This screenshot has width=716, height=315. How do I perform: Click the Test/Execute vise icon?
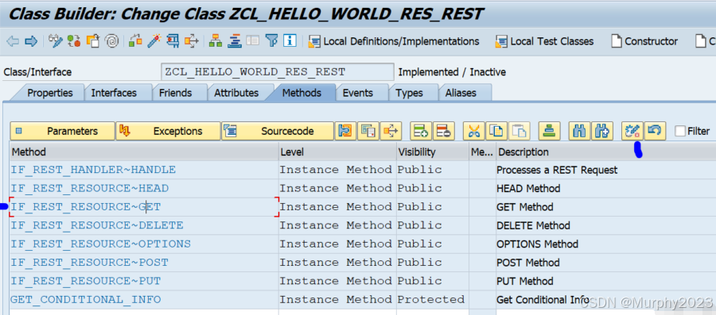coord(173,41)
